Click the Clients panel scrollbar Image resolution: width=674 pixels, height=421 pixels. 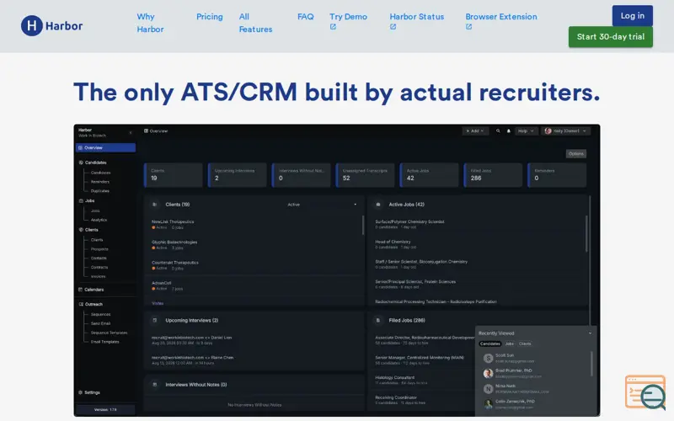[363, 225]
